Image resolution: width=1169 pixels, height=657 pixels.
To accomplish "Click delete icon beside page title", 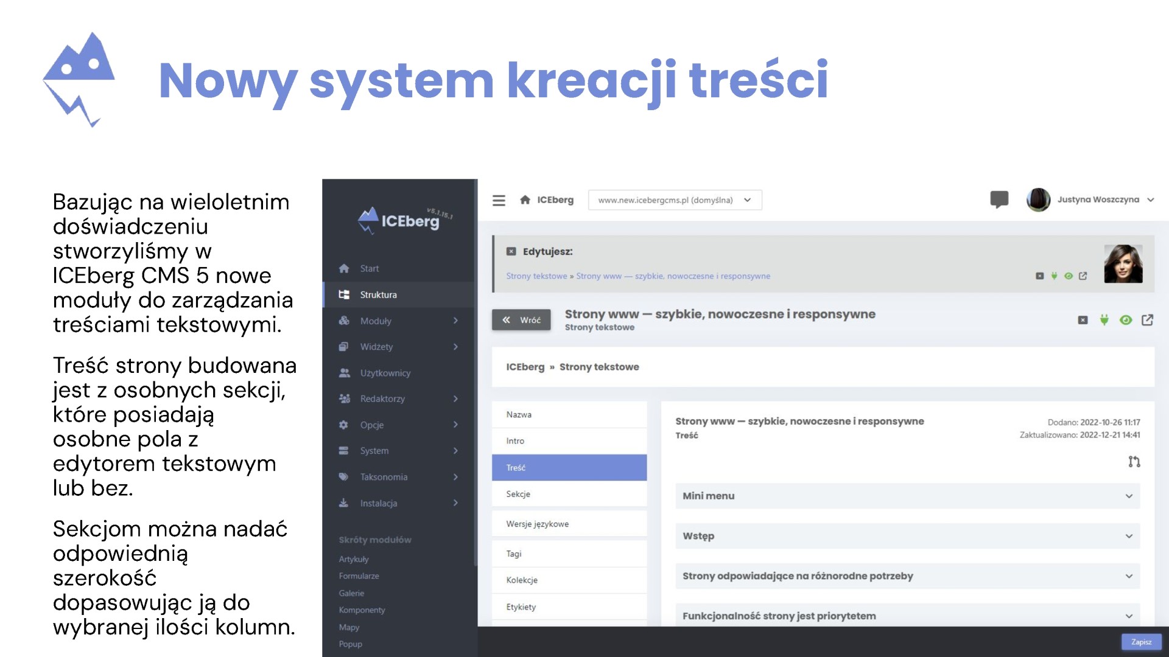I will tap(1083, 320).
